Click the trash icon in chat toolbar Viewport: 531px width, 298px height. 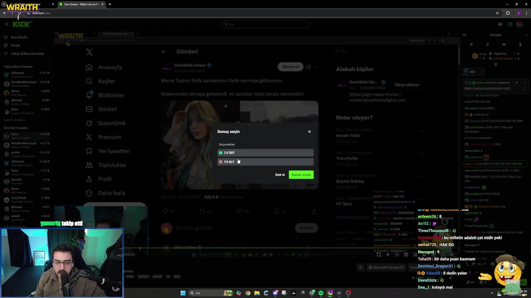coord(487,44)
